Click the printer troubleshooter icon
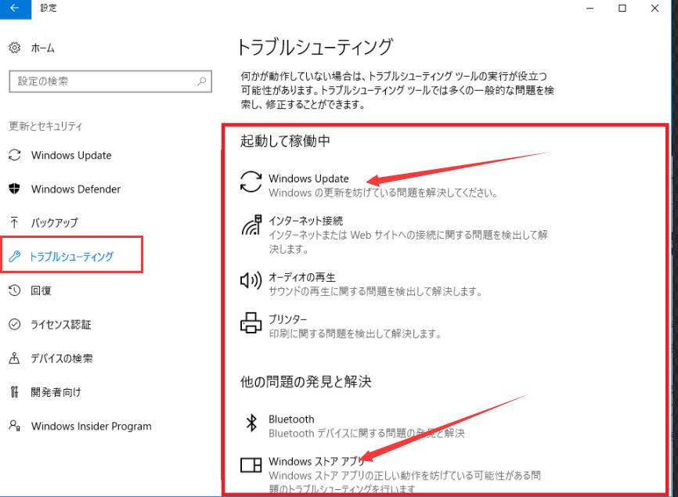Viewport: 678px width, 497px height. click(251, 322)
